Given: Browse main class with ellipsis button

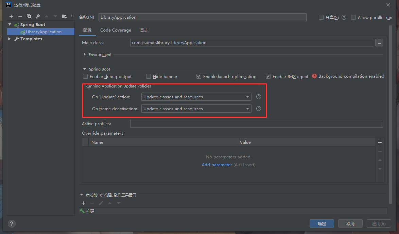Looking at the screenshot, I should click(379, 43).
